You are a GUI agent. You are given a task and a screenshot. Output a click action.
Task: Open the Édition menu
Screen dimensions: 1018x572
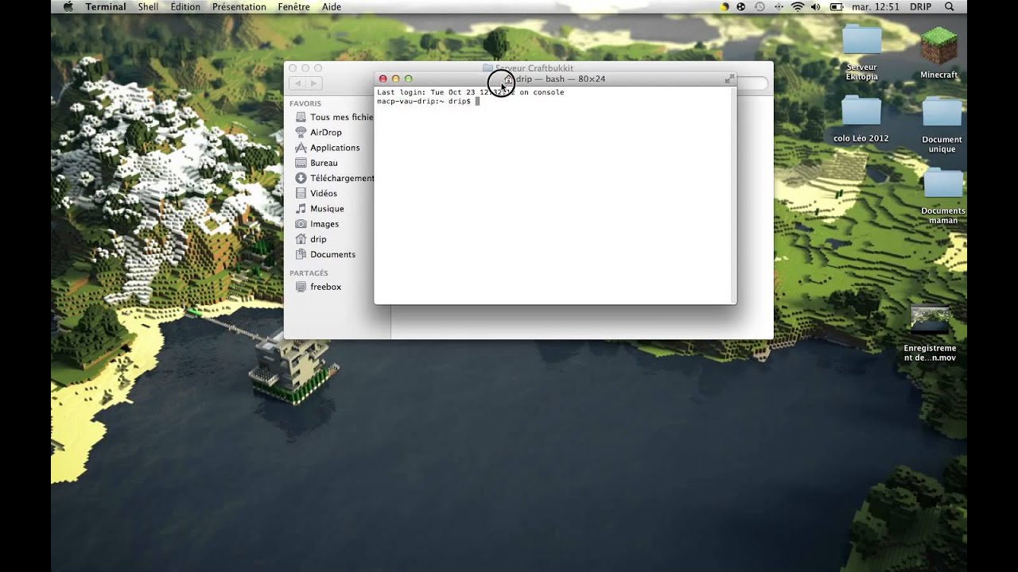(x=185, y=6)
